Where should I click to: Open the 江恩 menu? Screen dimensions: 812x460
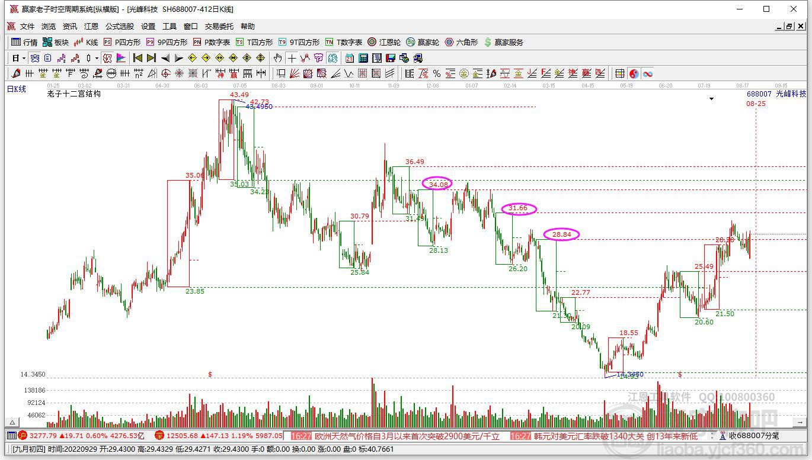coord(91,27)
